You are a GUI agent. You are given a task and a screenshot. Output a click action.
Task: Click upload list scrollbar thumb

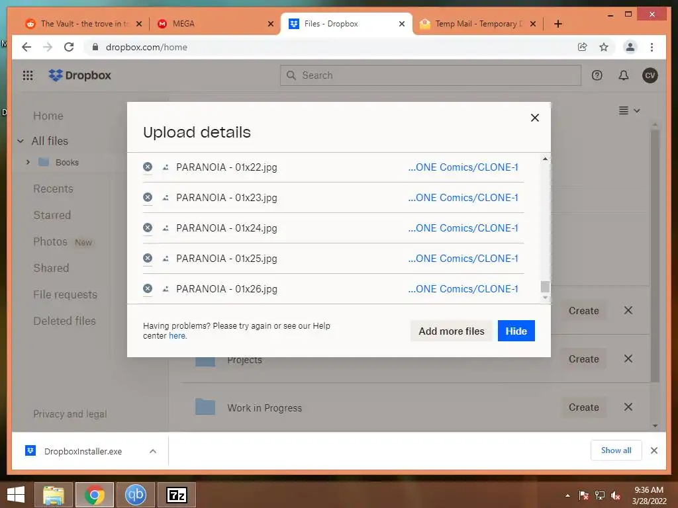[545, 286]
